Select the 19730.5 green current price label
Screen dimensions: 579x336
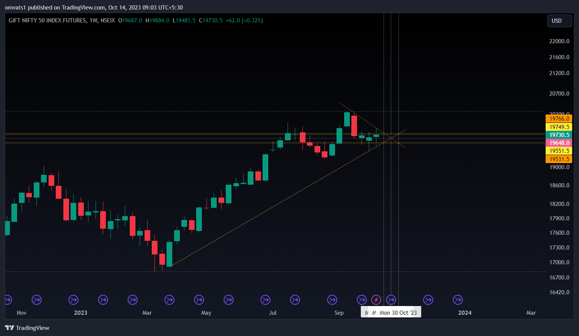pyautogui.click(x=559, y=135)
